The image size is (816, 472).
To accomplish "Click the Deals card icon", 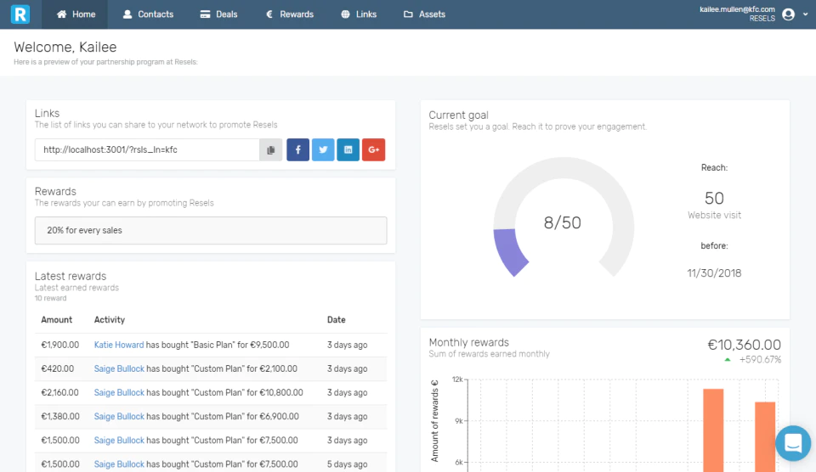I will coord(205,14).
